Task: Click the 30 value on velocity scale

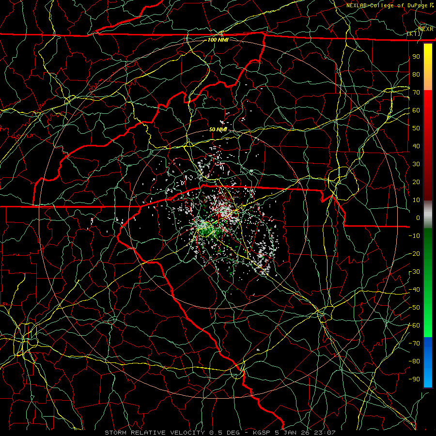Action: point(416,164)
